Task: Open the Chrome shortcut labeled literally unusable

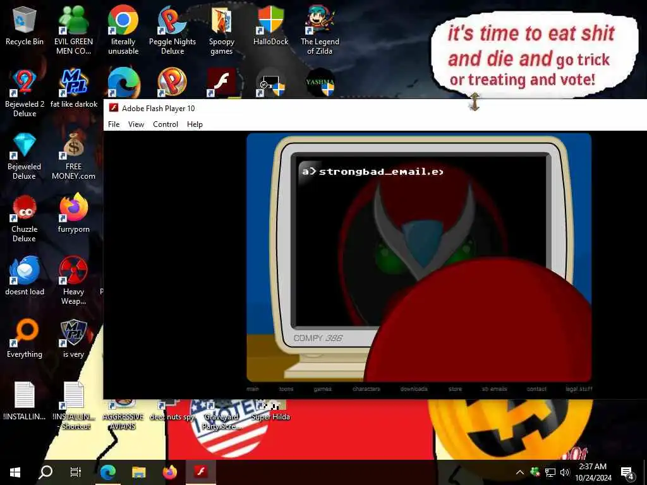Action: coord(123,30)
